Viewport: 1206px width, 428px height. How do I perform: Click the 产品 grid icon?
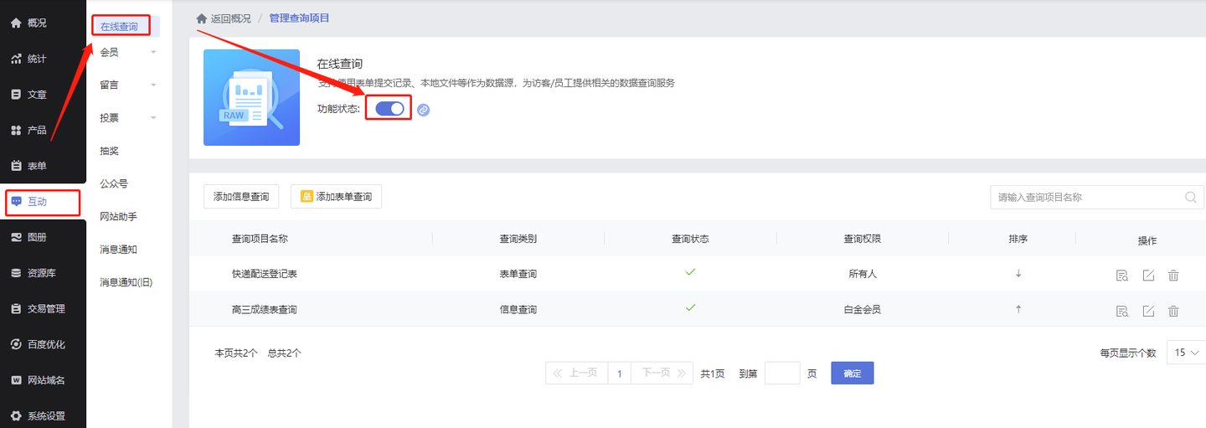pyautogui.click(x=16, y=131)
